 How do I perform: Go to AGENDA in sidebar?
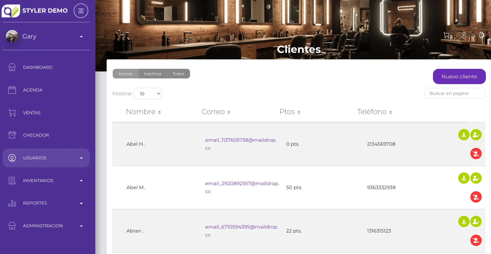pyautogui.click(x=33, y=90)
